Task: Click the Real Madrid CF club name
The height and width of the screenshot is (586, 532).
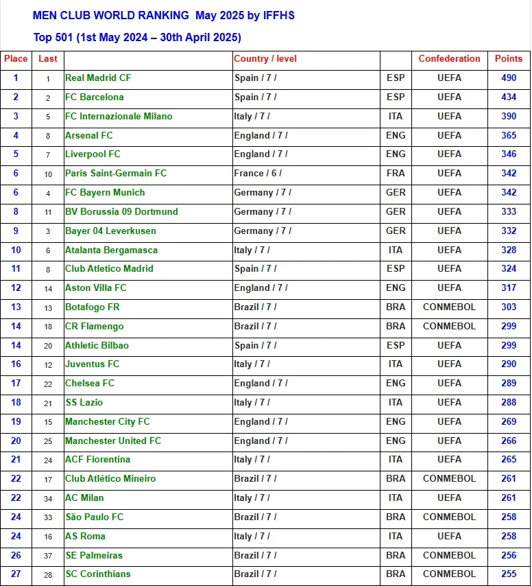Action: (98, 78)
